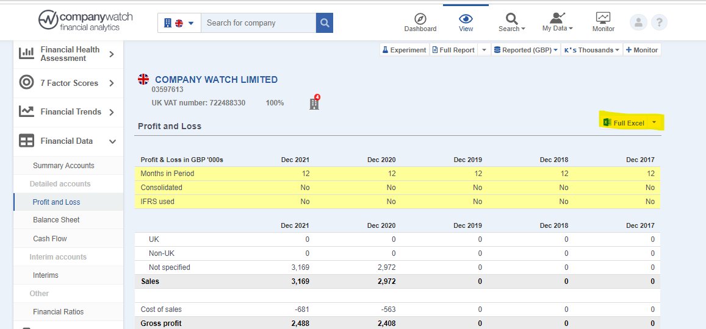
Task: Expand the Full Excel dropdown arrow
Action: pyautogui.click(x=654, y=122)
